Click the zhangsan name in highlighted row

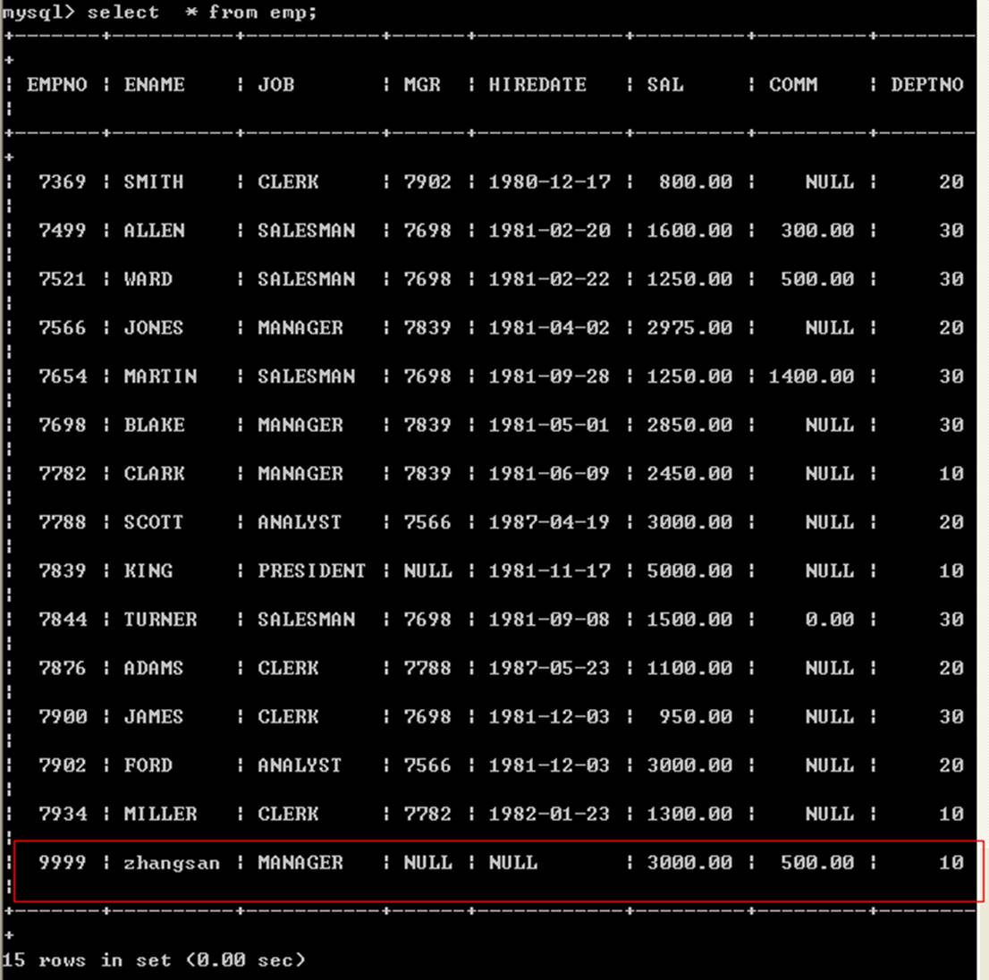[172, 863]
